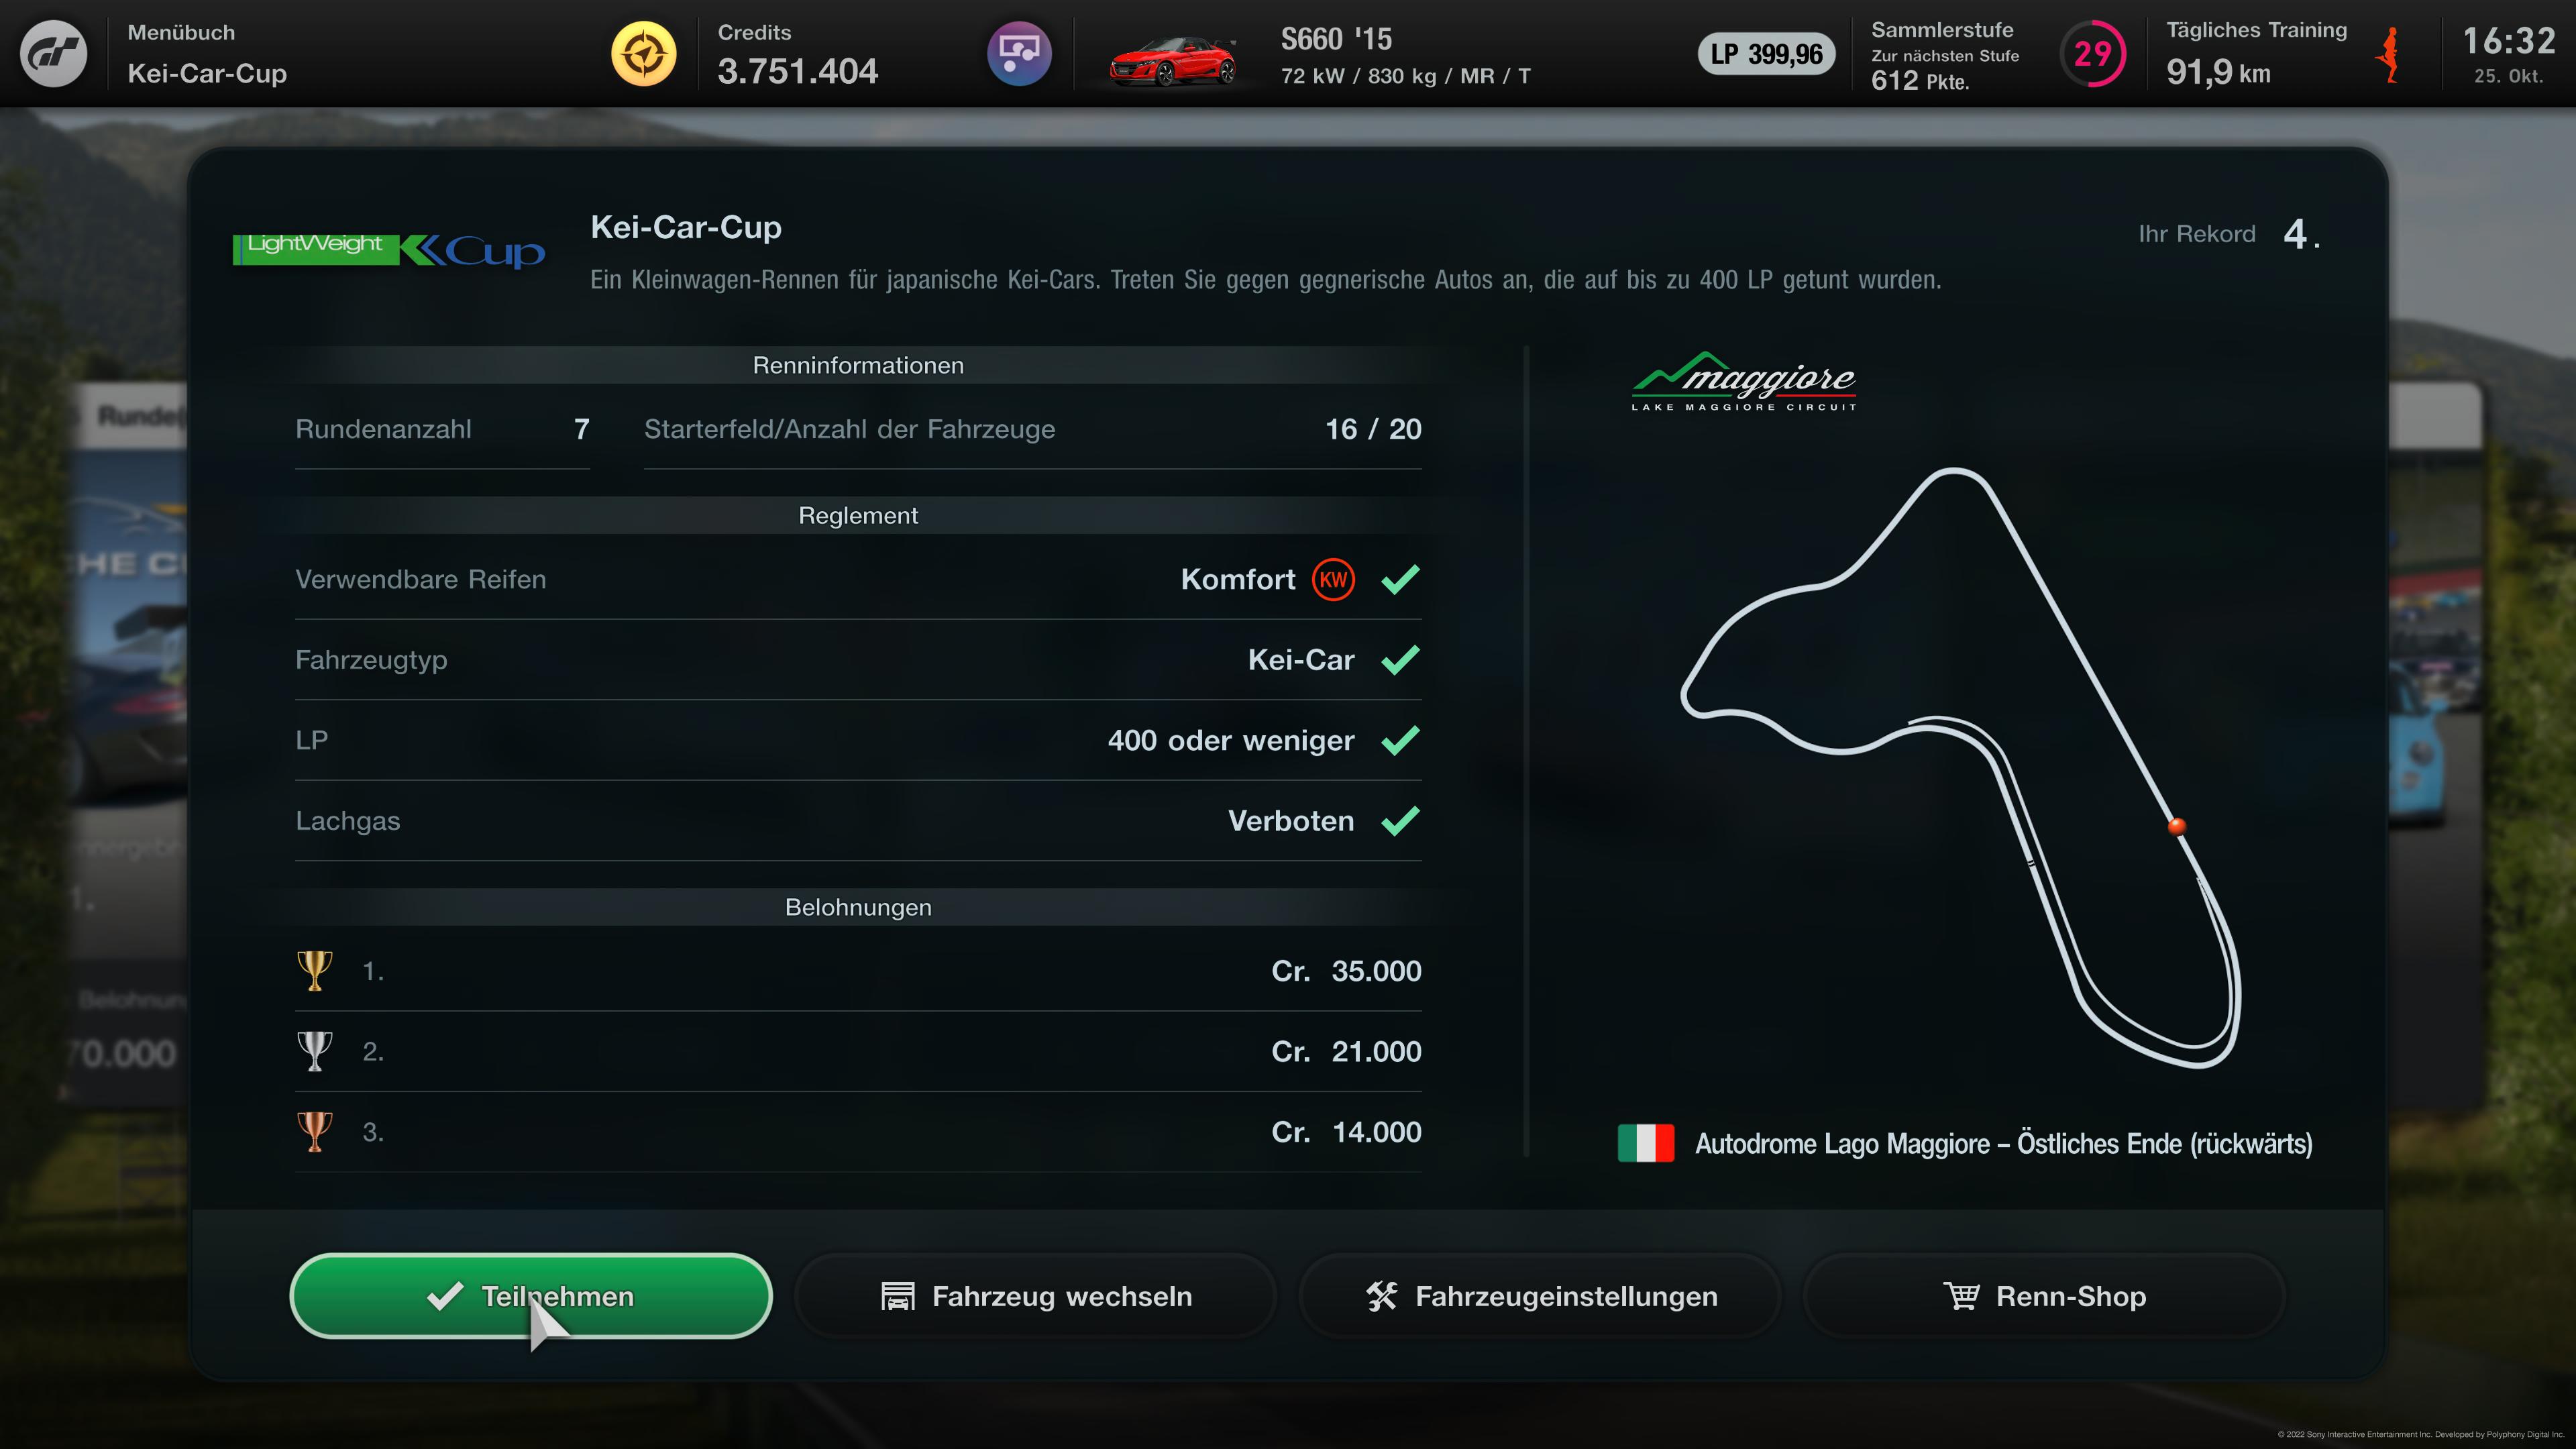The height and width of the screenshot is (1449, 2576).
Task: Click the GT logo icon in top-left
Action: pyautogui.click(x=54, y=54)
